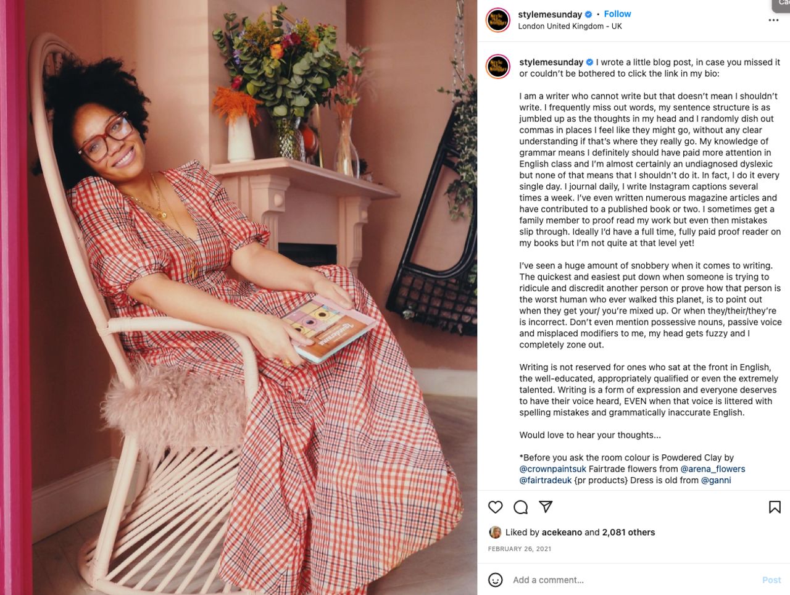The width and height of the screenshot is (790, 595).
Task: Like the post with the heart icon
Action: (495, 507)
